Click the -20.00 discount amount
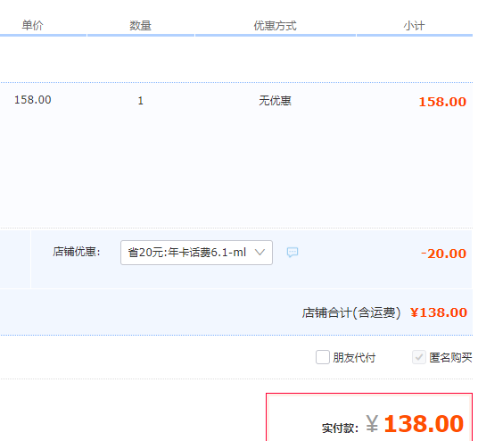The width and height of the screenshot is (478, 441). click(443, 254)
